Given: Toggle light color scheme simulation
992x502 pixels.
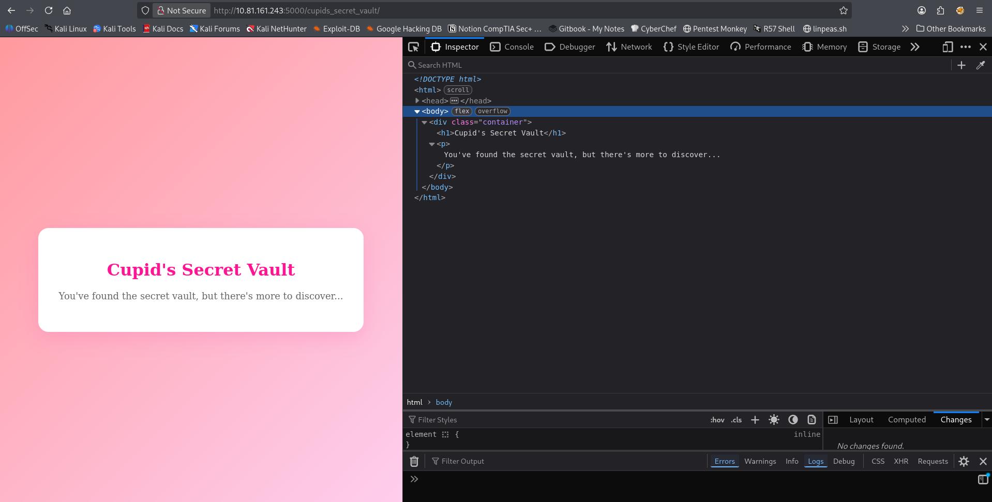Looking at the screenshot, I should 774,420.
